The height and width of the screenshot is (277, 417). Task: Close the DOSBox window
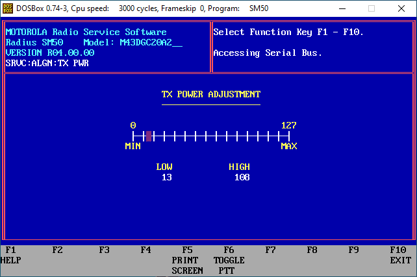click(401, 8)
